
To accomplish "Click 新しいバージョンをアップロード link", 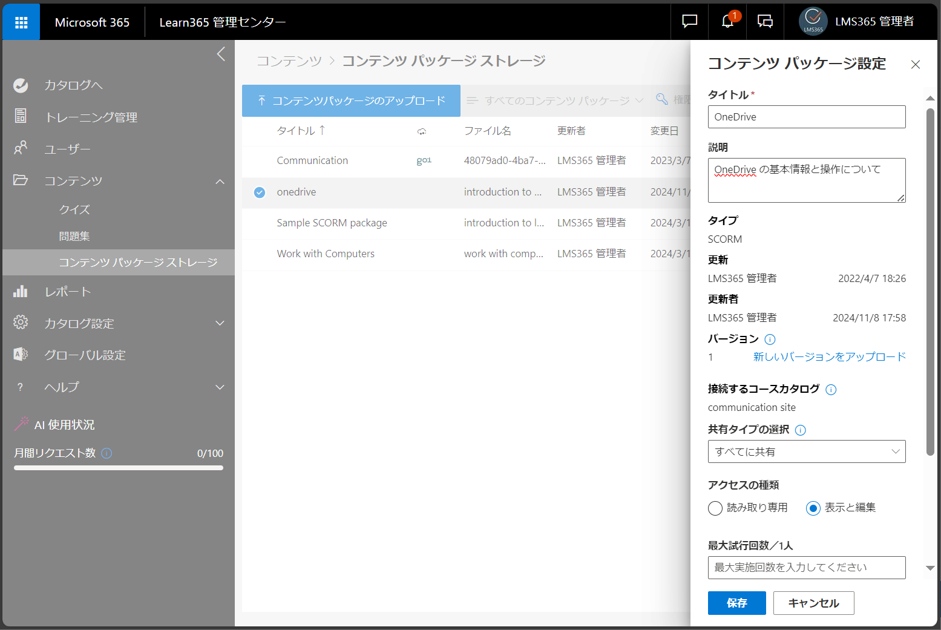I will 829,357.
